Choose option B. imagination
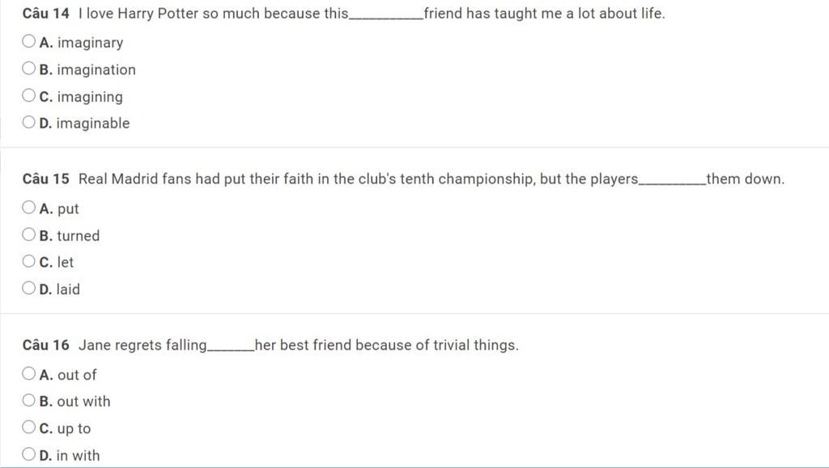 coord(29,70)
